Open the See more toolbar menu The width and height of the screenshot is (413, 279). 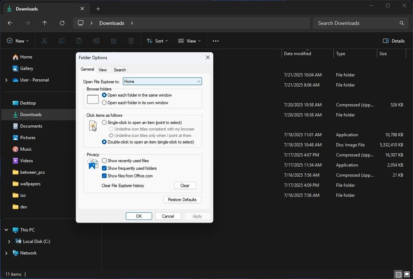click(x=215, y=40)
